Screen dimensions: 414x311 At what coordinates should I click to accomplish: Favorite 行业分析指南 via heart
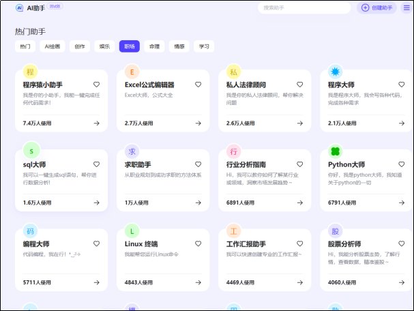tap(300, 164)
